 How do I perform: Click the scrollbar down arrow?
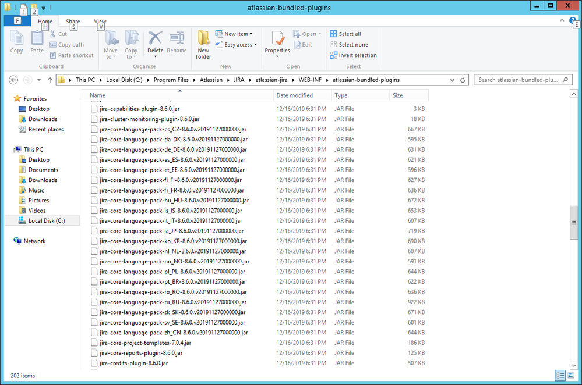click(574, 366)
